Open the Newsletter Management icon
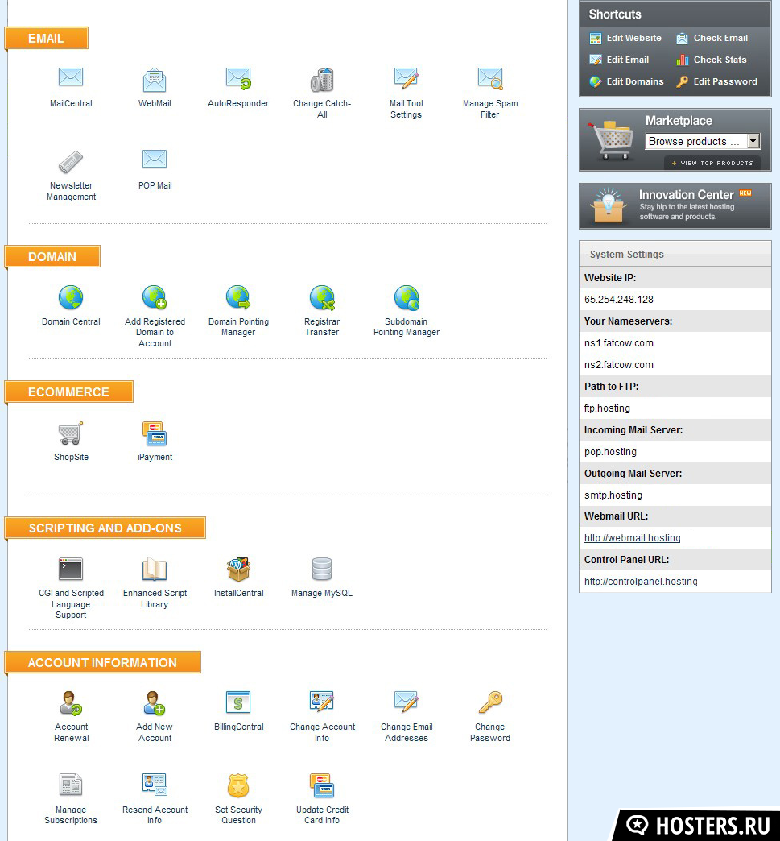 click(71, 162)
